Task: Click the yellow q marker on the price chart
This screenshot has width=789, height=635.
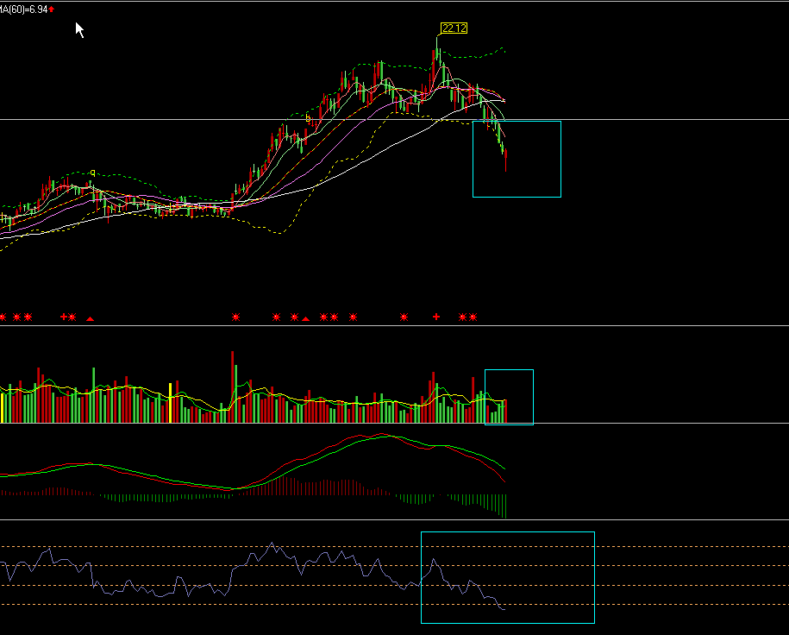Action: tap(92, 173)
